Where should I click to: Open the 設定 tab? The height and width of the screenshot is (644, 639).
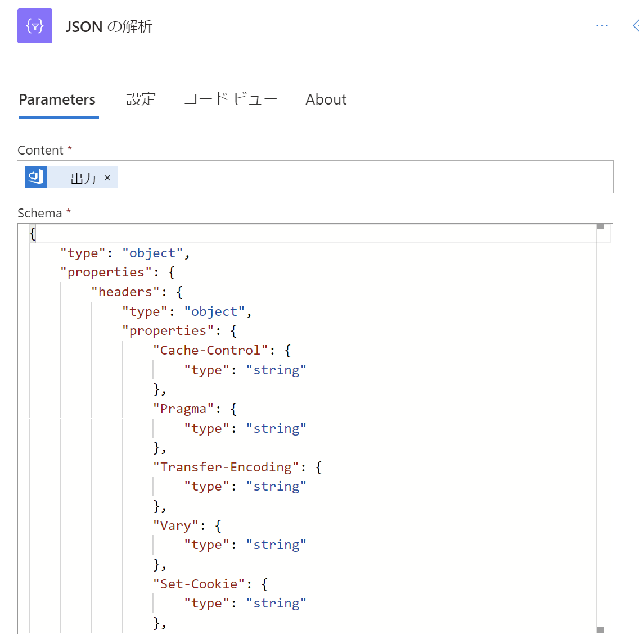[141, 99]
